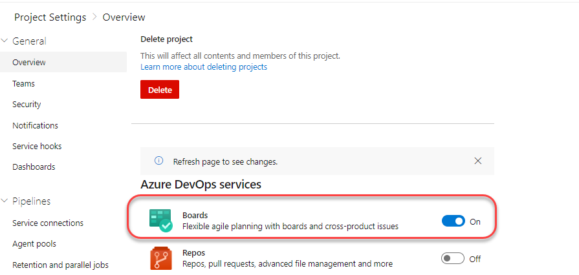579x275 pixels.
Task: Select Dashboards in the sidebar
Action: point(34,167)
